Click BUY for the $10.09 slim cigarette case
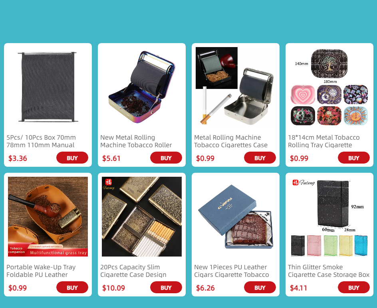This screenshot has width=377, height=308. [x=166, y=287]
